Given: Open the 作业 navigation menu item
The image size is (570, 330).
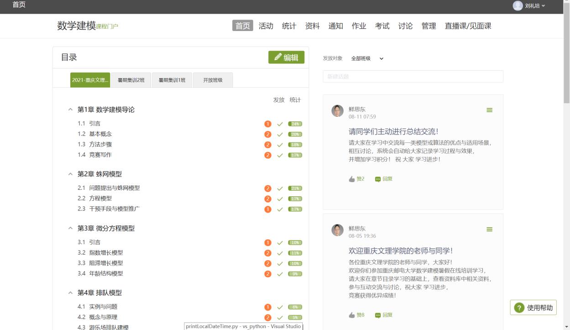Looking at the screenshot, I should (x=359, y=26).
